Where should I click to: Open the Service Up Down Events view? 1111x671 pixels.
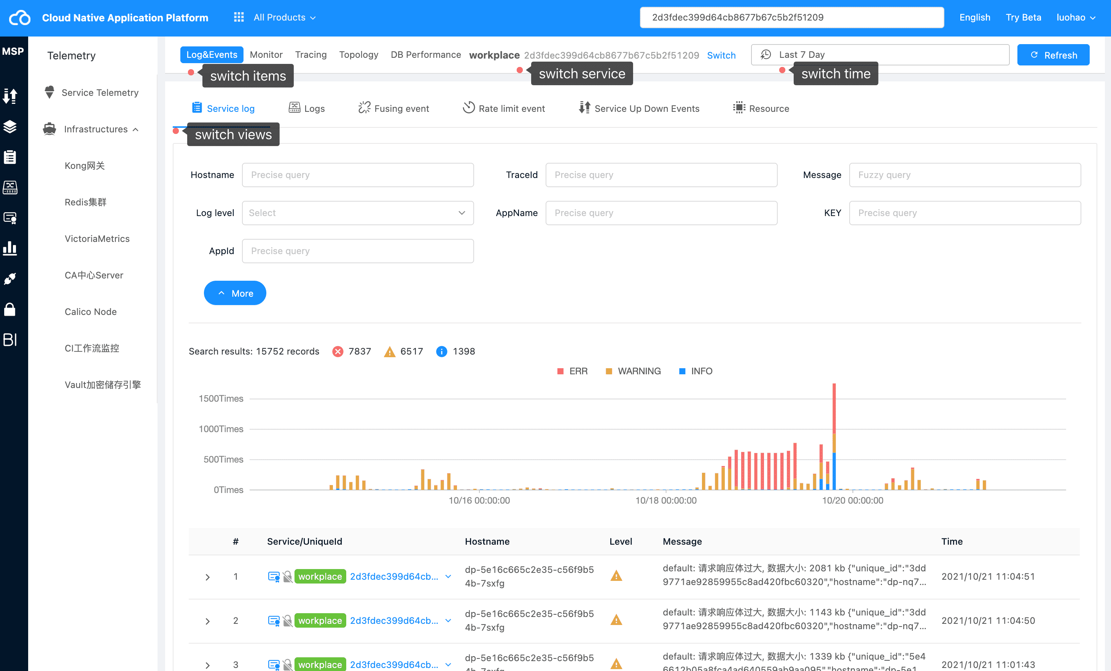(x=639, y=109)
